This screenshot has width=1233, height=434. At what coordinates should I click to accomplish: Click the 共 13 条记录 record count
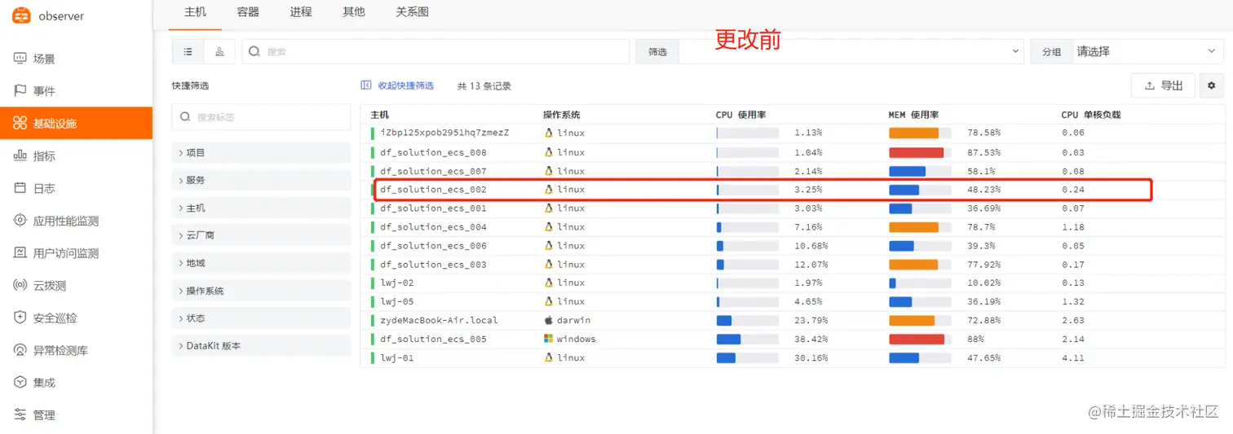pyautogui.click(x=484, y=85)
